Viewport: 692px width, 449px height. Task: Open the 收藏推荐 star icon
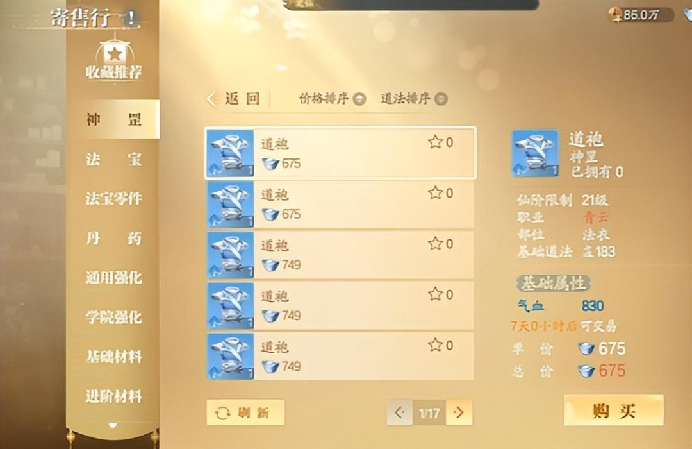[114, 54]
